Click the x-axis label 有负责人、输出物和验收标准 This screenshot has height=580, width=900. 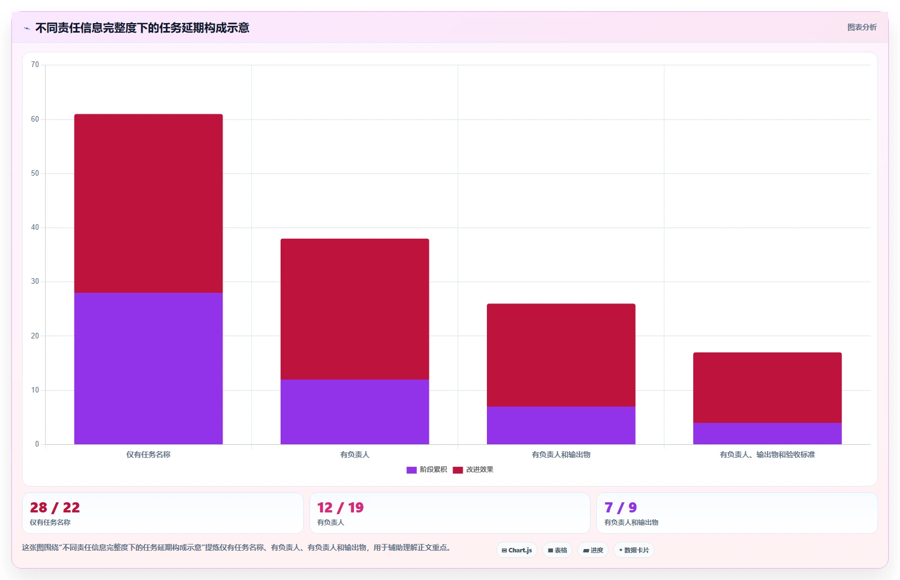tap(767, 454)
